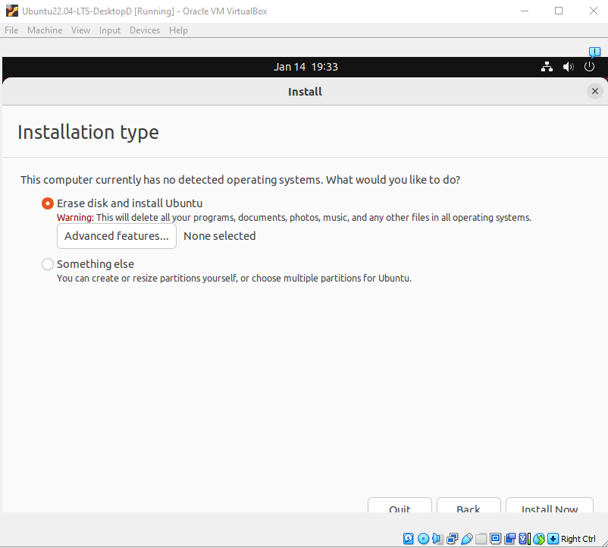Open the hard disk activity status icon
The height and width of the screenshot is (548, 608).
tap(409, 539)
